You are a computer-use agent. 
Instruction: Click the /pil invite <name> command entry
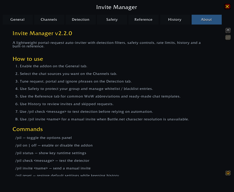[x=53, y=168]
